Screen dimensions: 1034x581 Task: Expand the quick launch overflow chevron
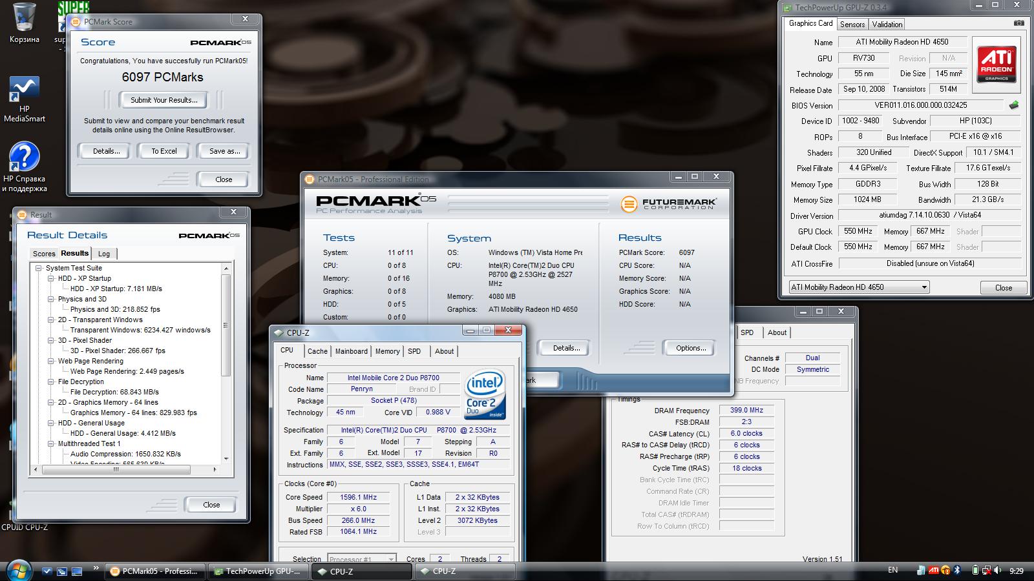96,569
